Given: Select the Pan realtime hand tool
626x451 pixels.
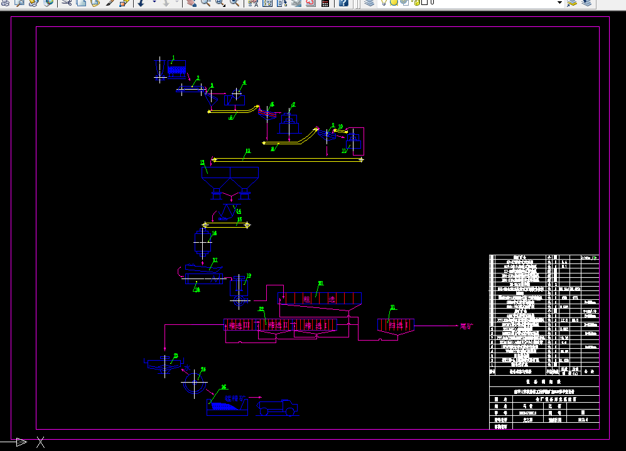Looking at the screenshot, I should click(x=192, y=3).
